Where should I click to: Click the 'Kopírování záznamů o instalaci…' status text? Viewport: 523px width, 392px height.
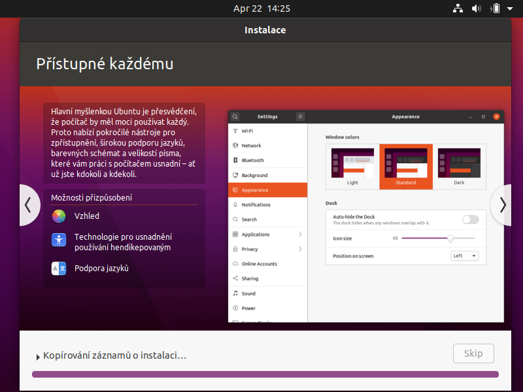115,355
